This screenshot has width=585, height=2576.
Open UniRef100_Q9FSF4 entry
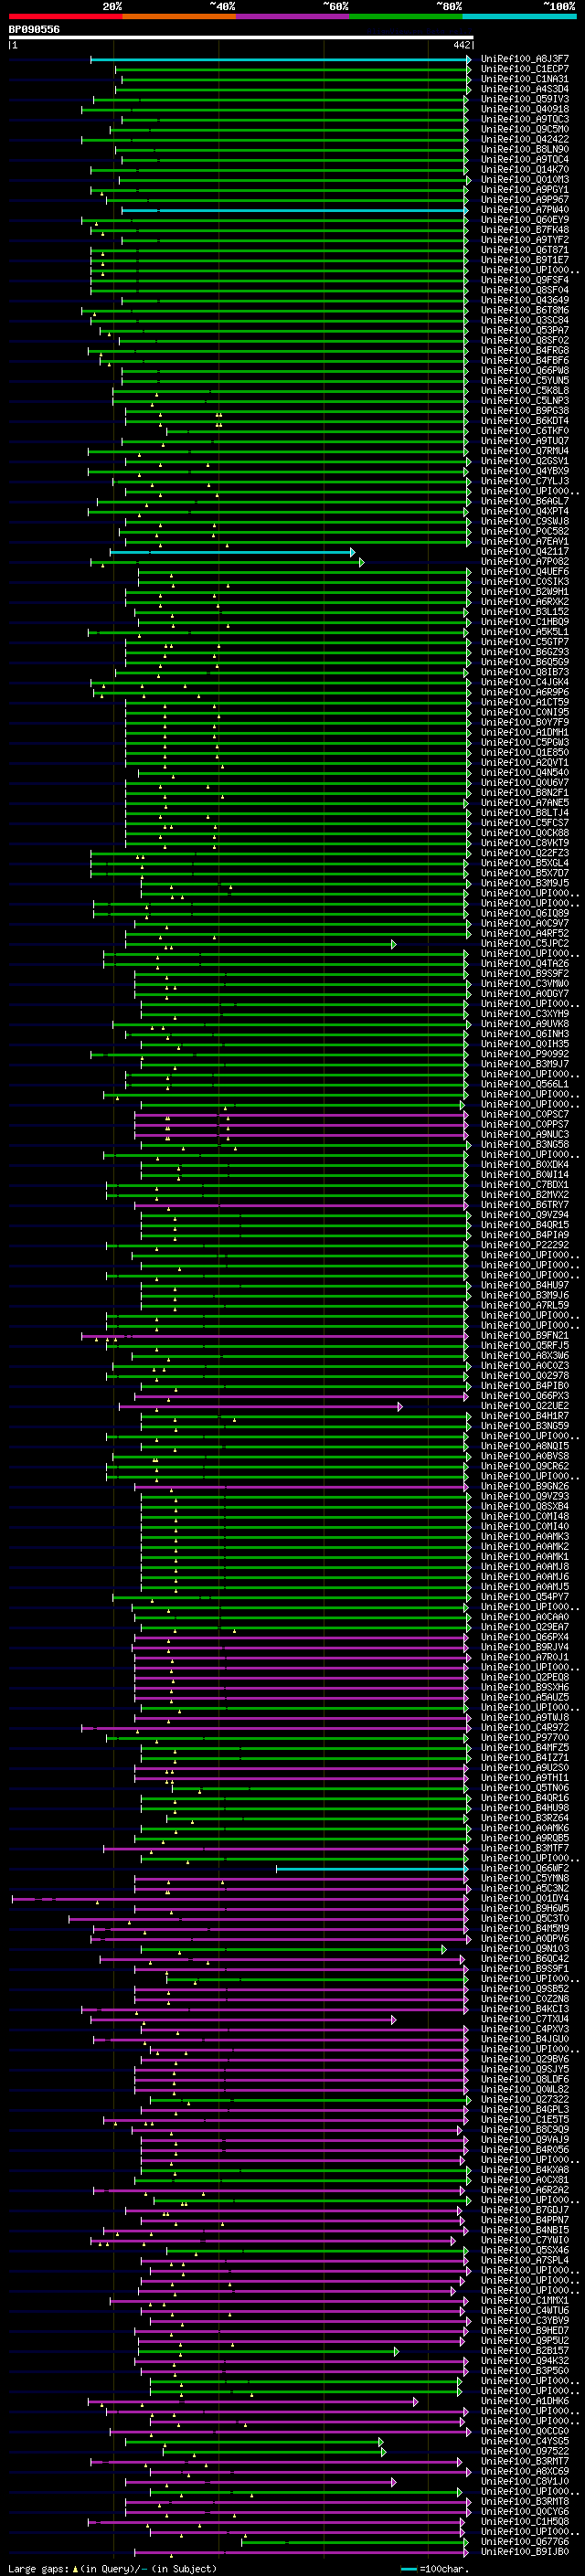(525, 280)
